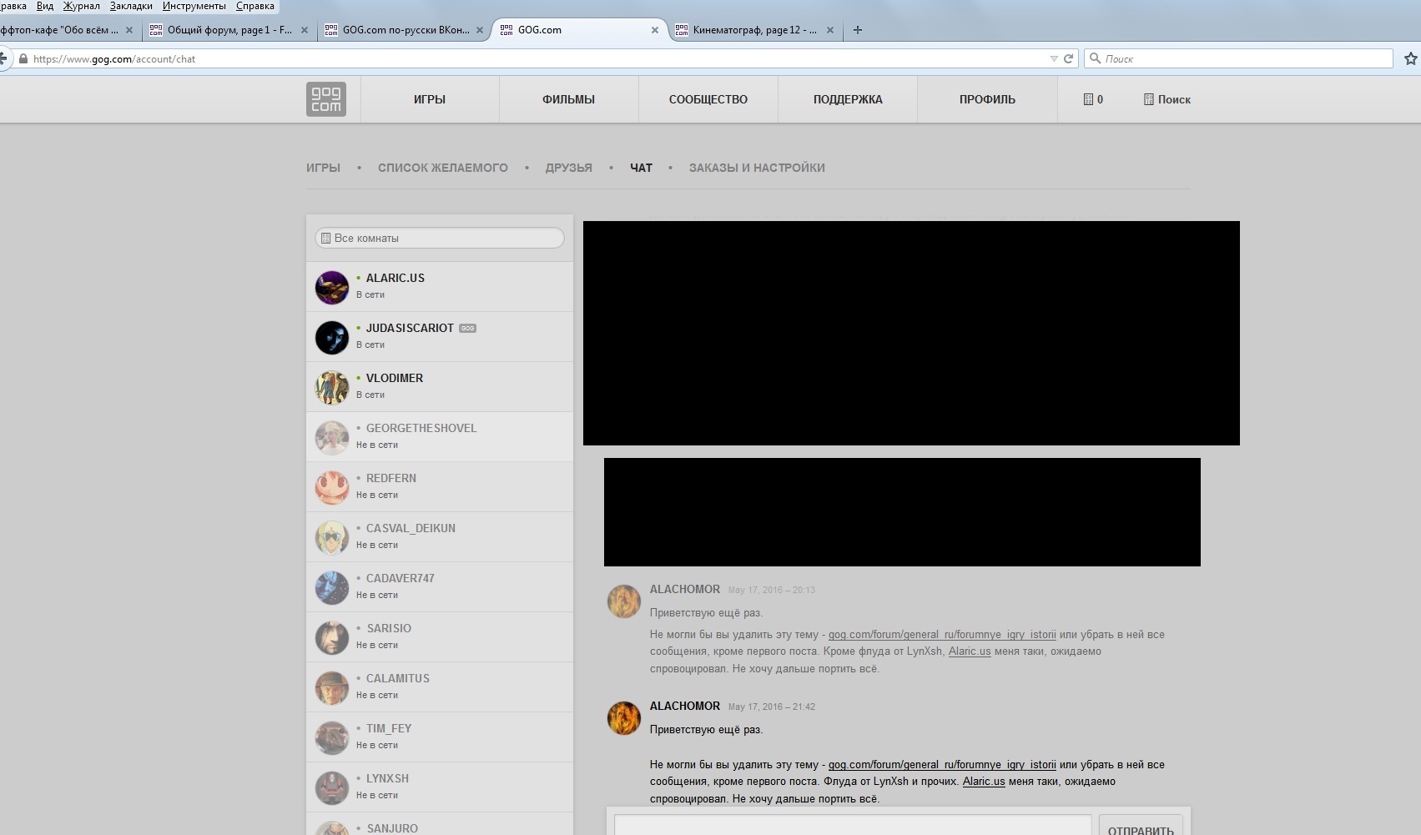This screenshot has width=1421, height=835.
Task: Click GEORGETHESHOVEL avatar
Action: [331, 437]
